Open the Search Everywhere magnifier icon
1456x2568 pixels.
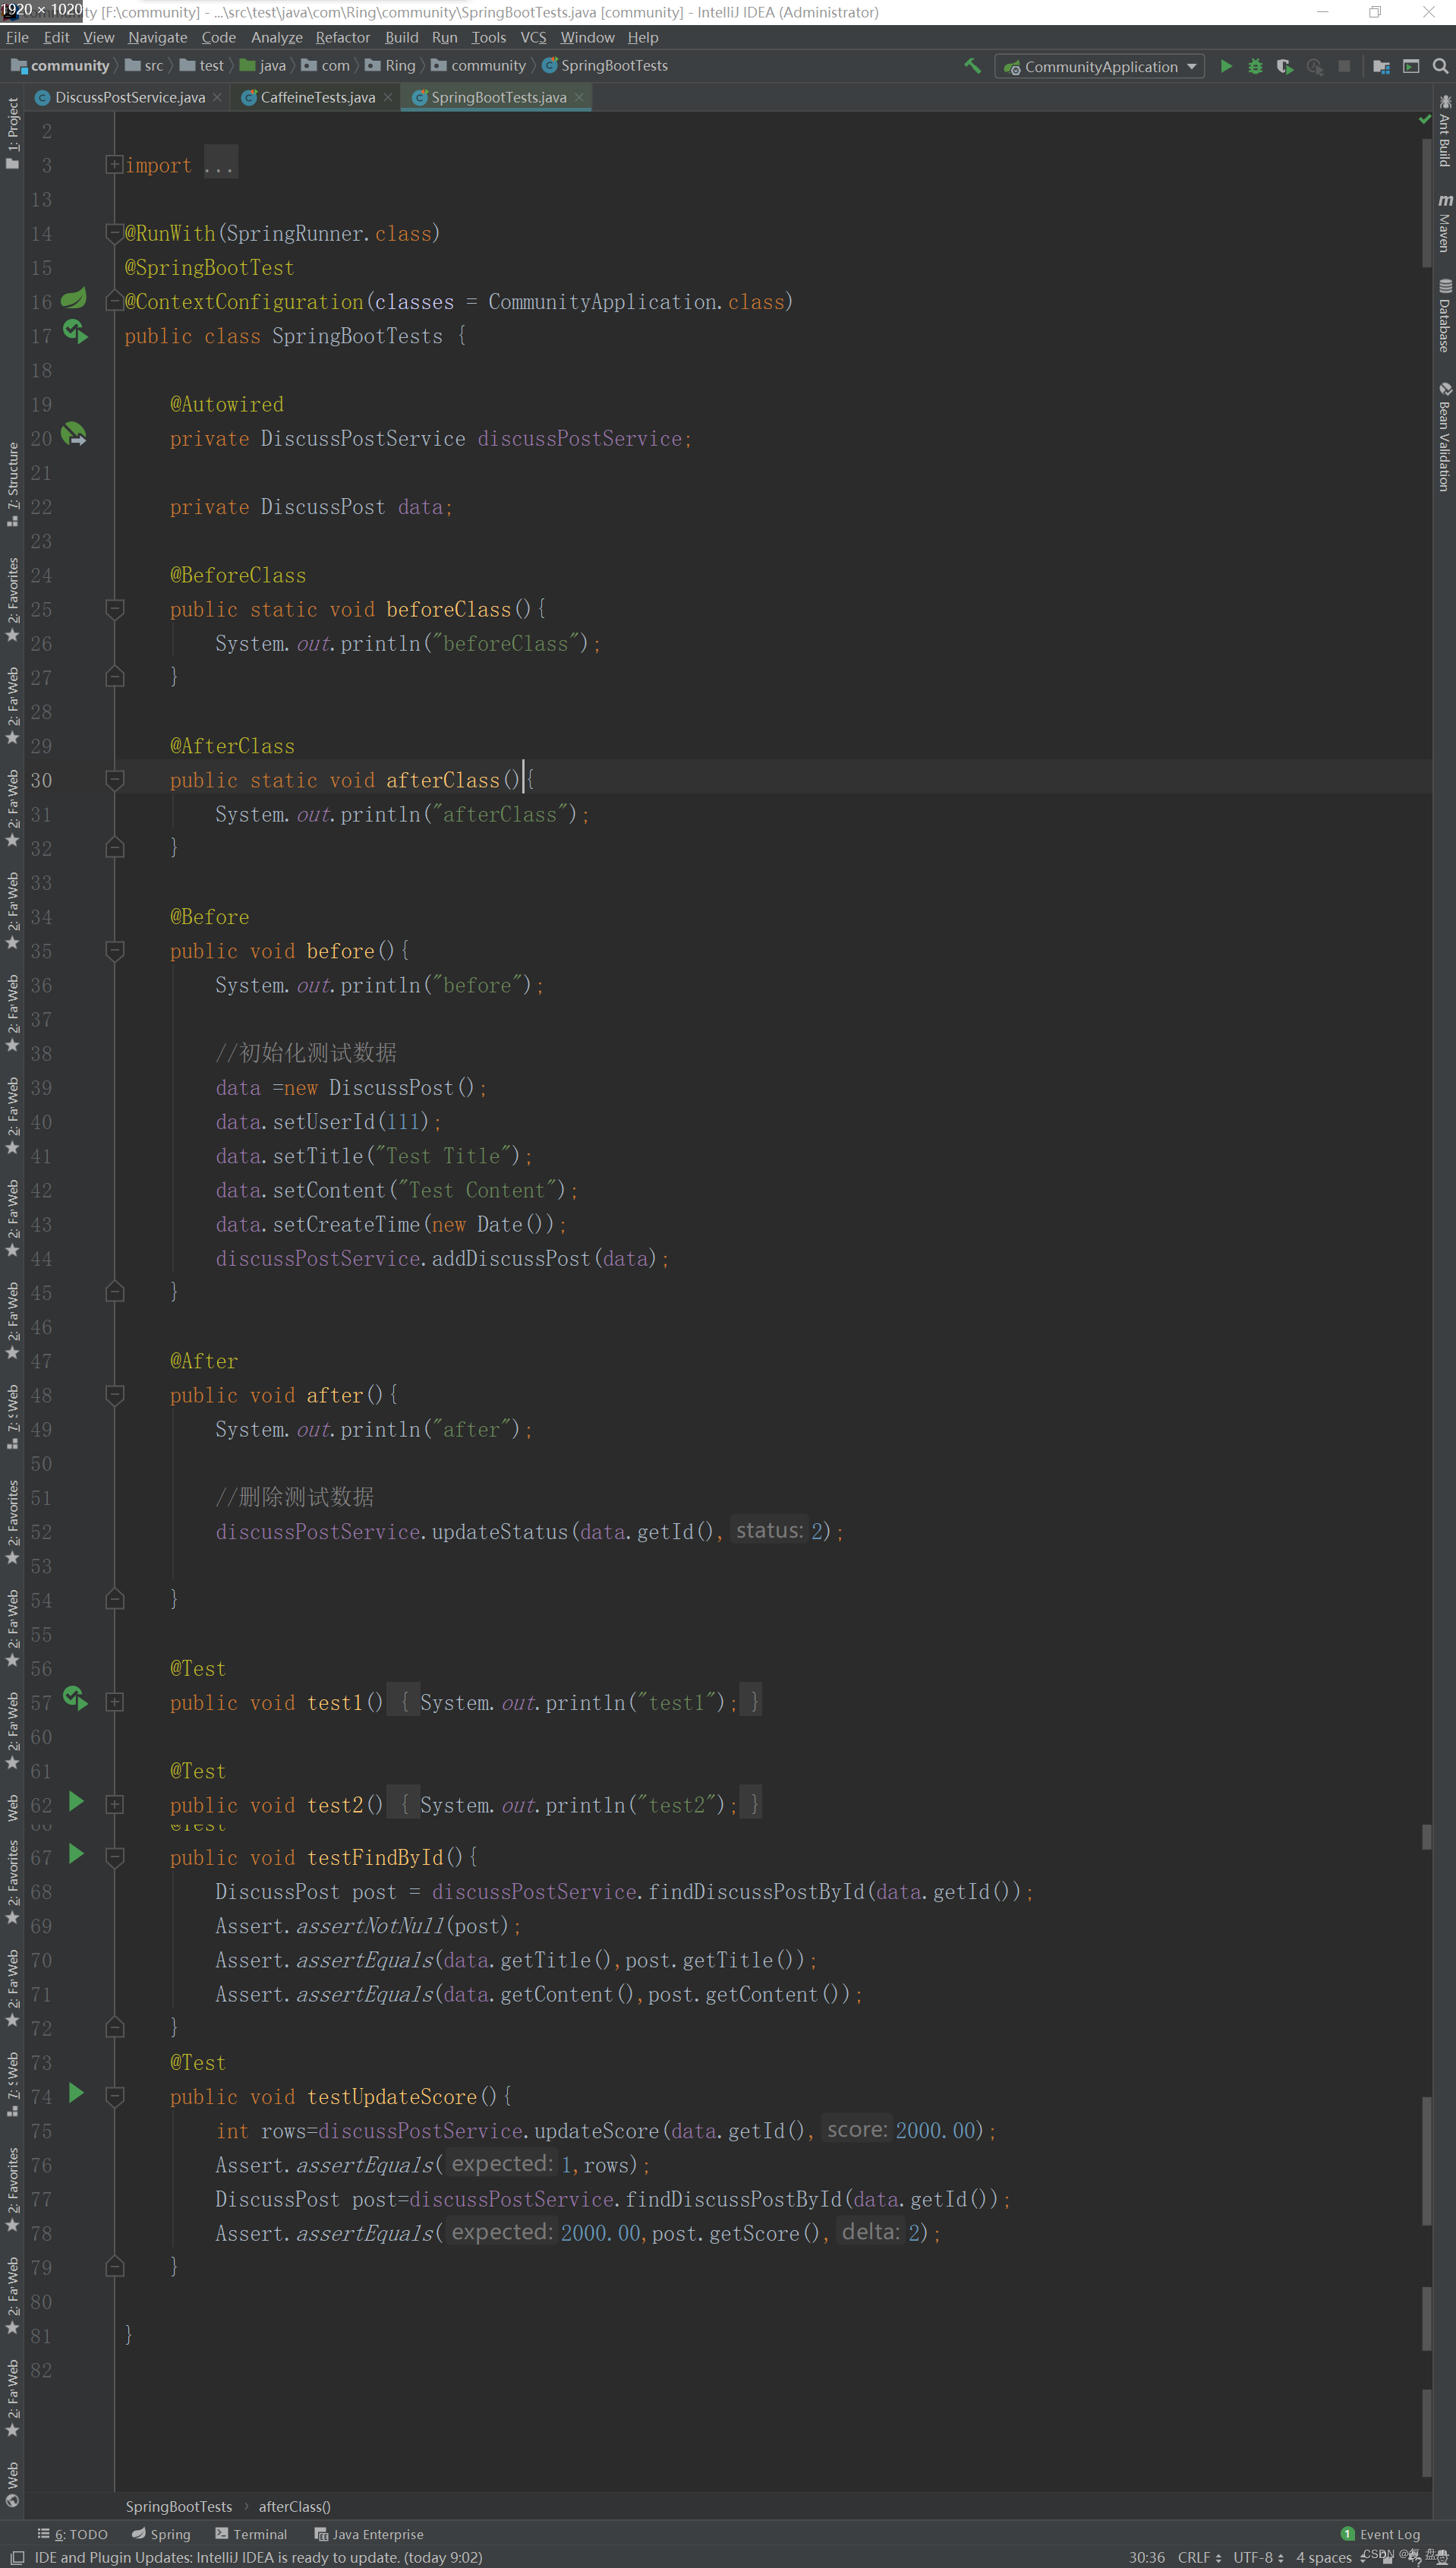1440,66
